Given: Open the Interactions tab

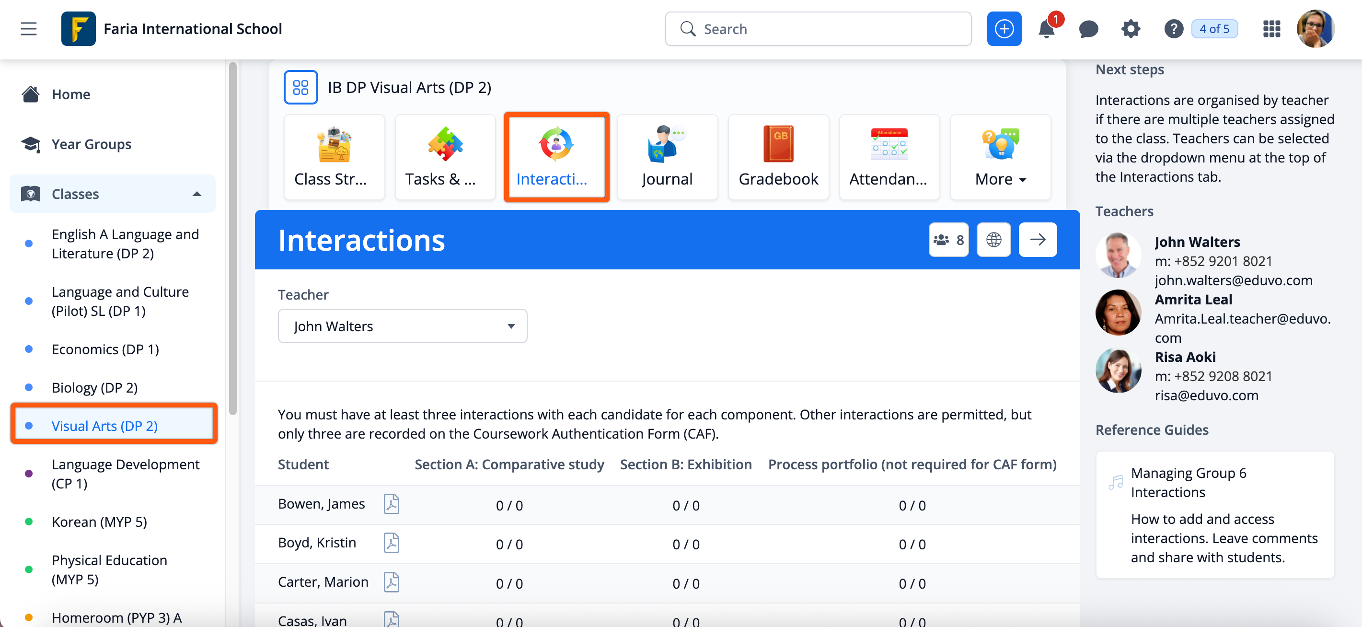Looking at the screenshot, I should pyautogui.click(x=556, y=157).
